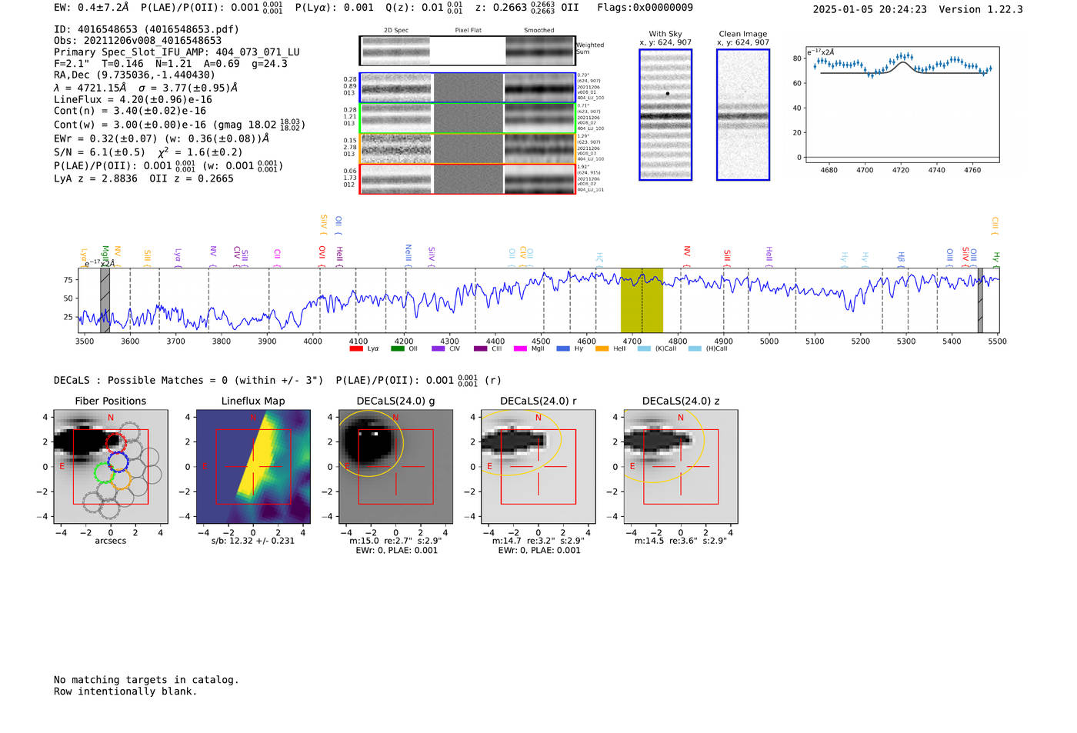Click the LineFlux = 4.20(±0.96)e-16 text
The height and width of the screenshot is (733, 1077).
coord(133,99)
